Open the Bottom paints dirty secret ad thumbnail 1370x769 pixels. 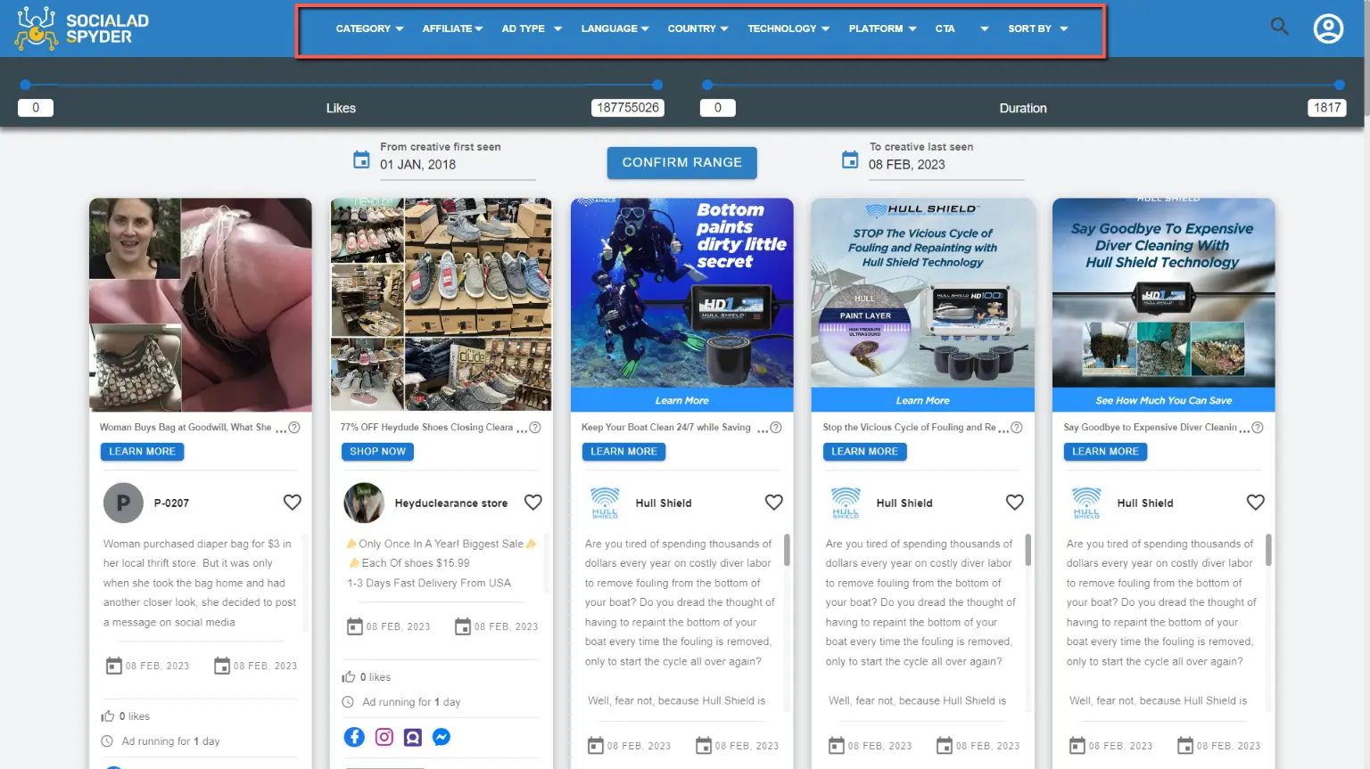pos(681,294)
